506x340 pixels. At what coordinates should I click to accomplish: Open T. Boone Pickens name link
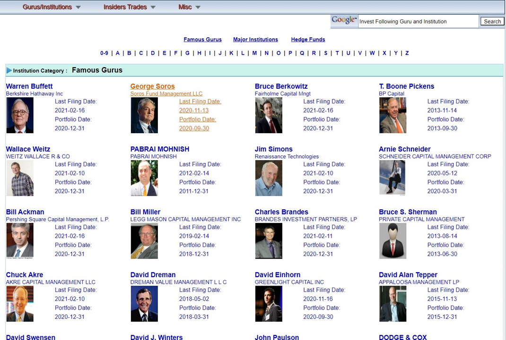[x=407, y=86]
